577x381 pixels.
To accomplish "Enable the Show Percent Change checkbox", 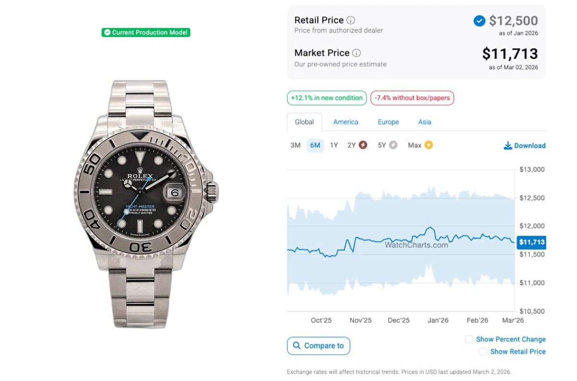I will coord(469,339).
